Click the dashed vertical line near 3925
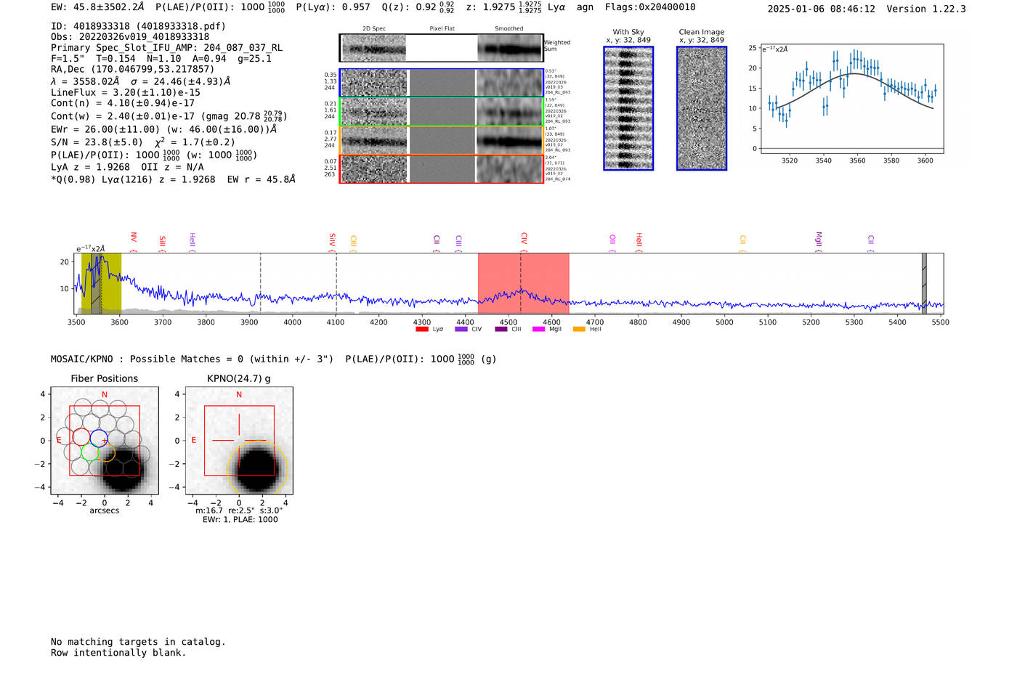This screenshot has height=692, width=1017. pos(261,283)
